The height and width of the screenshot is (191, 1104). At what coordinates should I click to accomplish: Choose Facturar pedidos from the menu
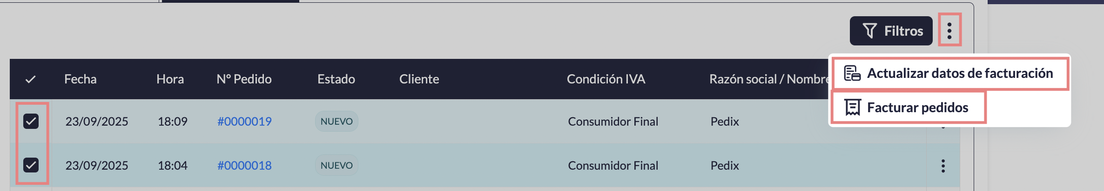pyautogui.click(x=908, y=108)
